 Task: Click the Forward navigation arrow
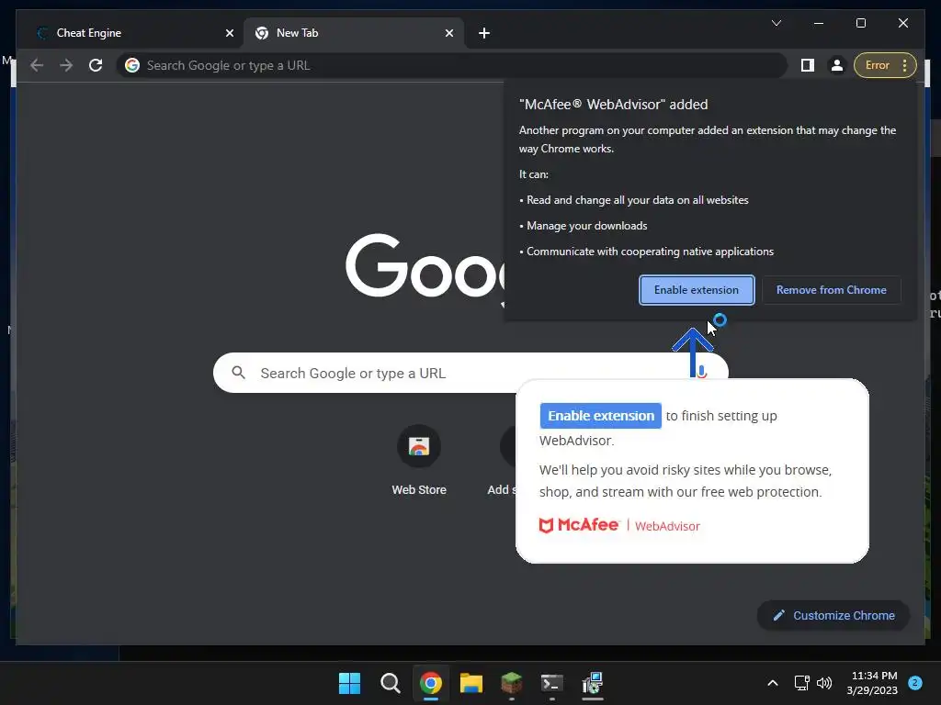click(66, 65)
